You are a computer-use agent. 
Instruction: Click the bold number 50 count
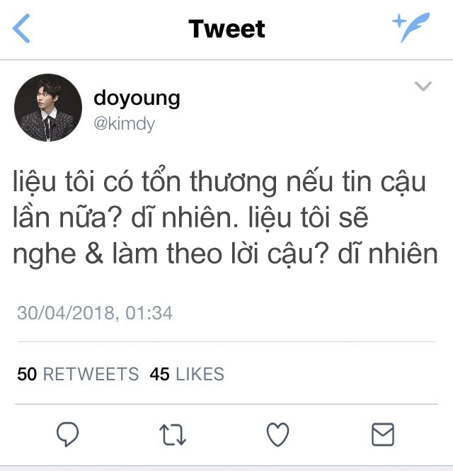click(x=27, y=374)
